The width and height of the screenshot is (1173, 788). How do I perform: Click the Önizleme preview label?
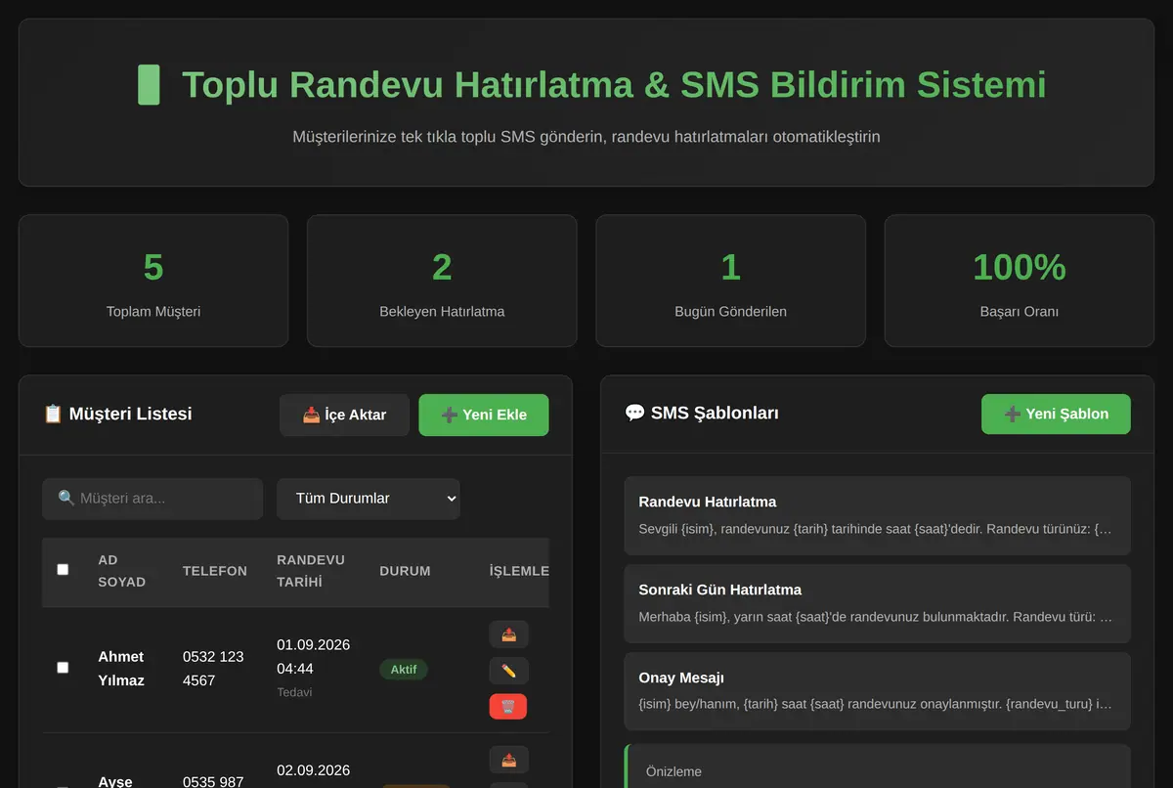673,771
